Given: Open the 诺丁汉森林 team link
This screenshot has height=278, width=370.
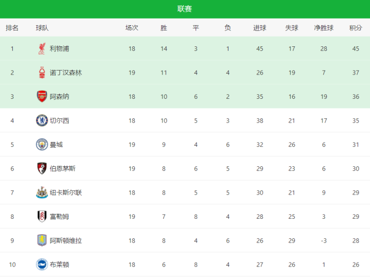Looking at the screenshot, I should click(65, 73).
